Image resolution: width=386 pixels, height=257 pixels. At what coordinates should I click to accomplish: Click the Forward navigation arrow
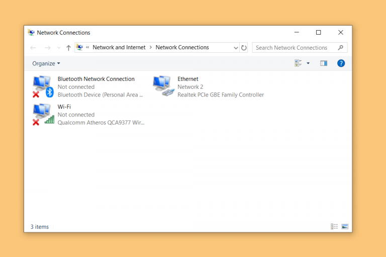[x=48, y=48]
